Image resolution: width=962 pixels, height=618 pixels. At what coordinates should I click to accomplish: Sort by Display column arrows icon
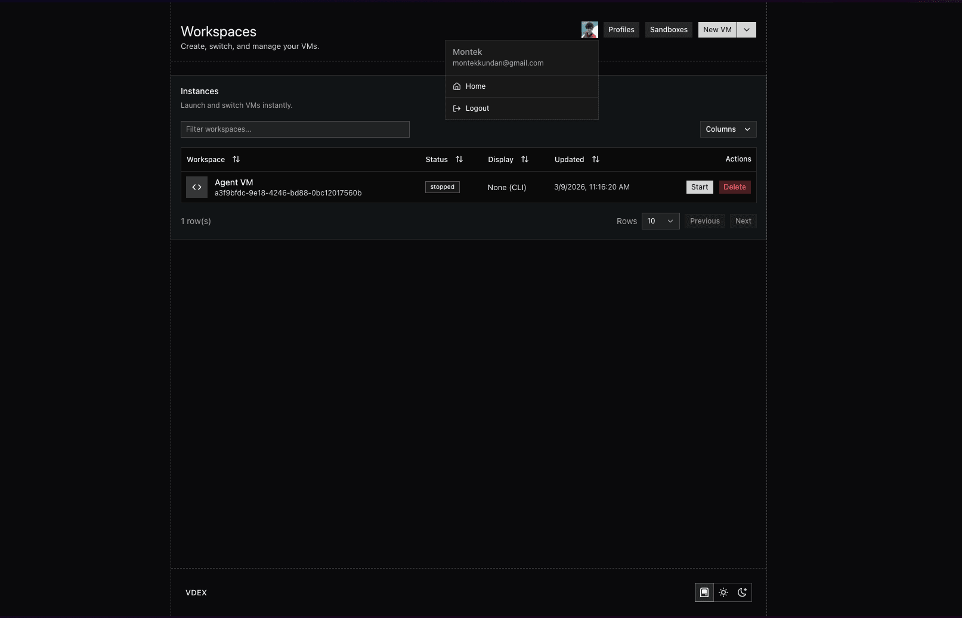pyautogui.click(x=525, y=159)
